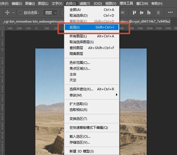This screenshot has width=177, height=155.
Task: Choose 取消选择图层(S) menu entry
Action: coord(92,42)
